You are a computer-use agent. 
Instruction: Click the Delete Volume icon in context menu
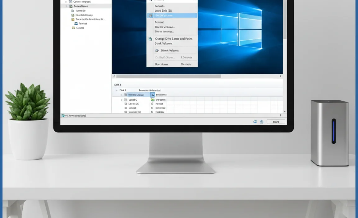(x=150, y=15)
